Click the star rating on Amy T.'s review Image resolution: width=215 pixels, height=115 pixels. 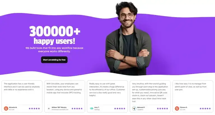[x=120, y=109]
